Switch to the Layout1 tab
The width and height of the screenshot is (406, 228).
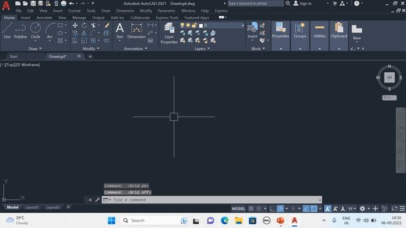(x=32, y=207)
